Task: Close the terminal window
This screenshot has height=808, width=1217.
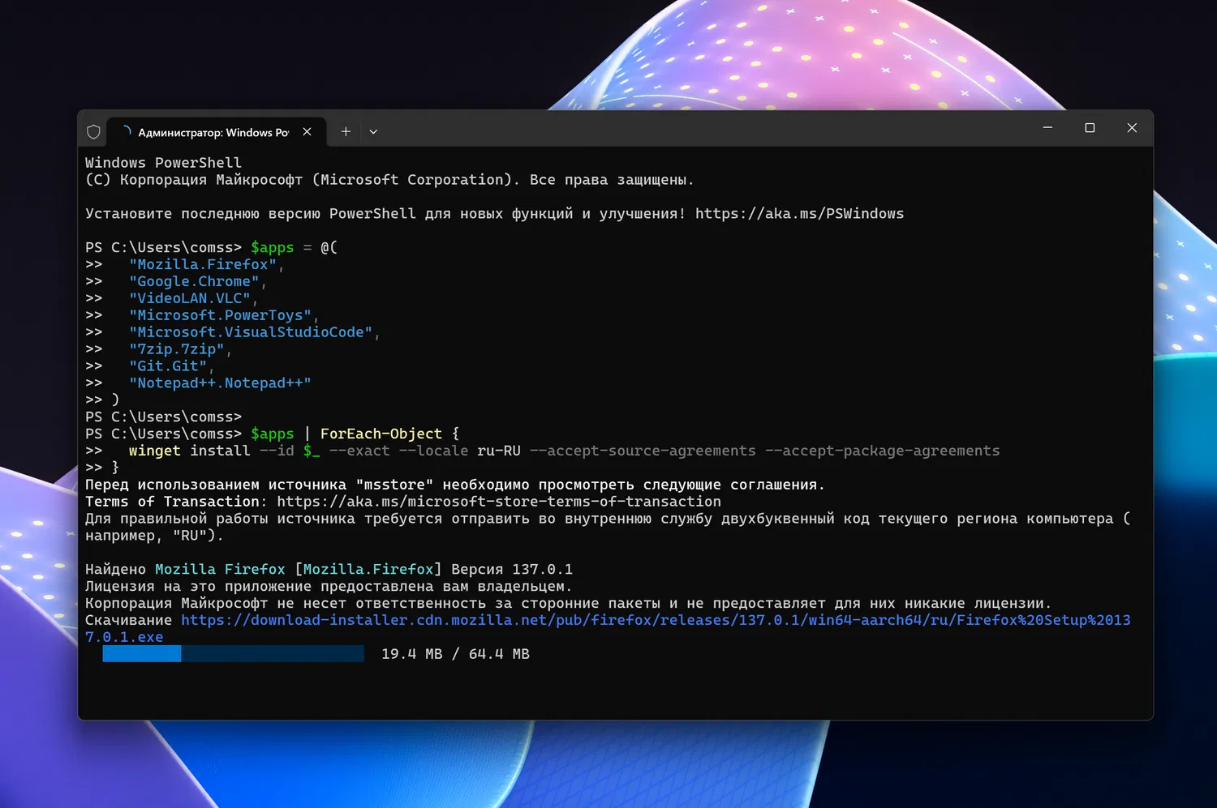Action: [x=1132, y=128]
